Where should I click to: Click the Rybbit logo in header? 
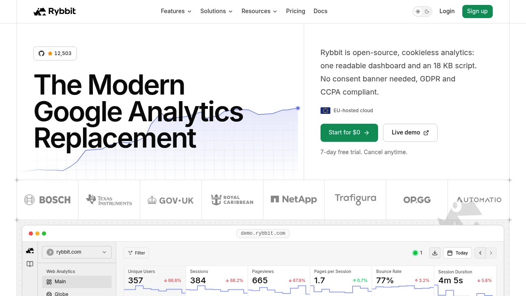pos(55,12)
